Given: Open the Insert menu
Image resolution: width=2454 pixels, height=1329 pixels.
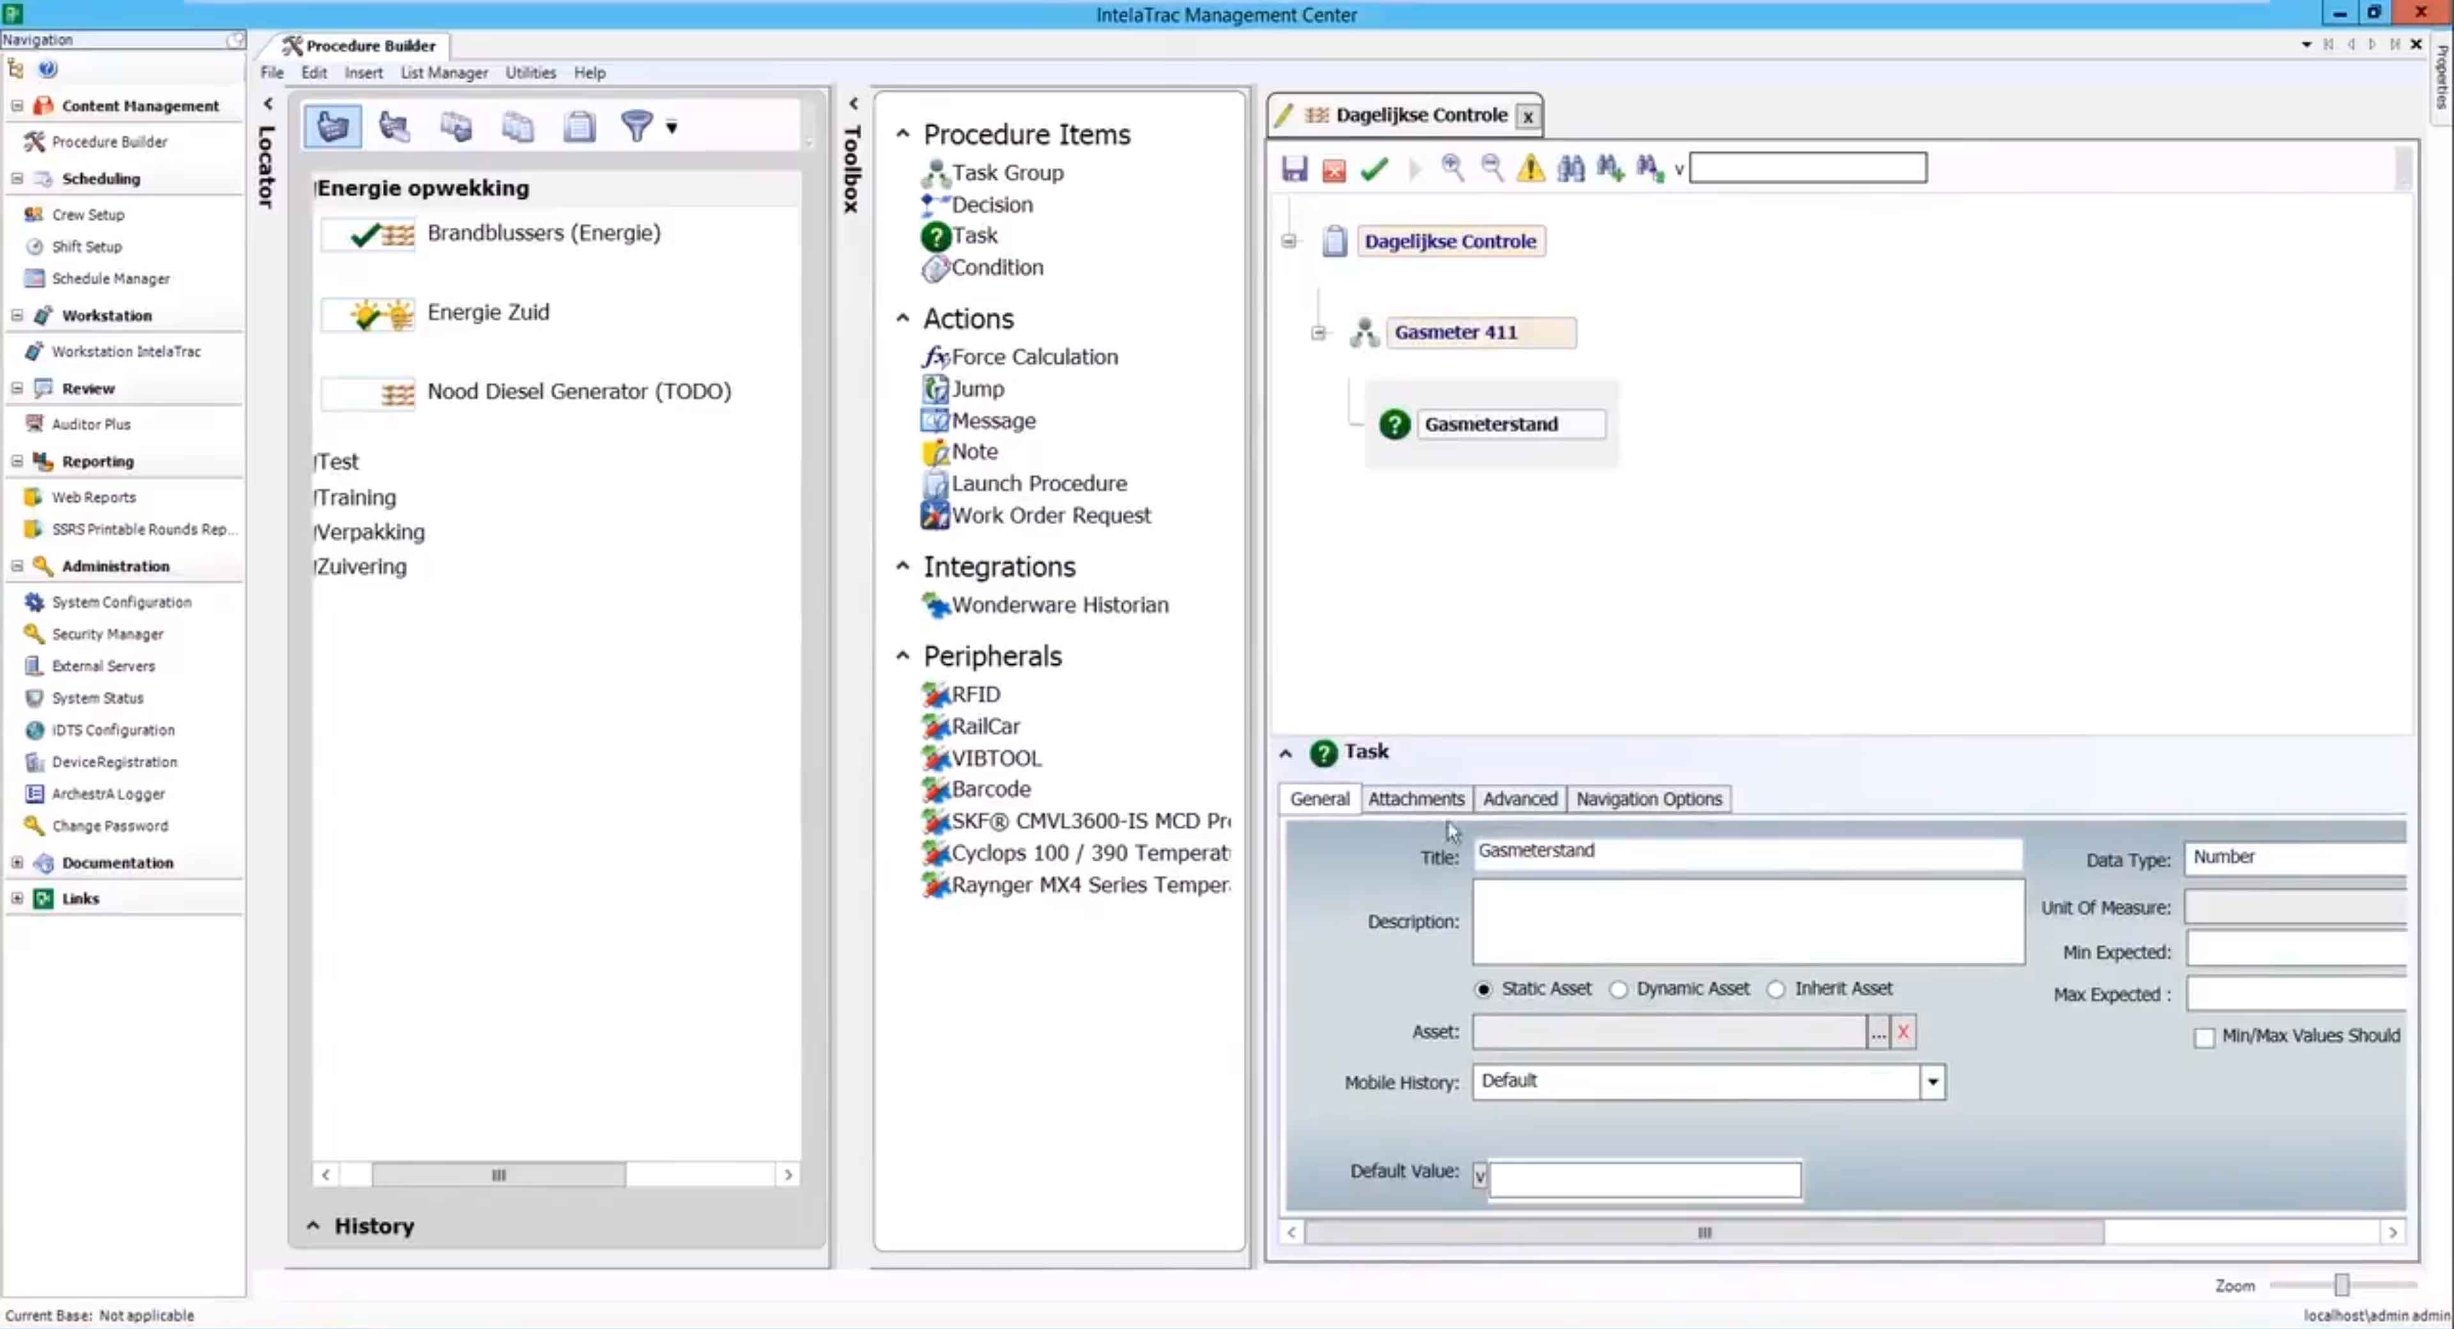Looking at the screenshot, I should (x=363, y=72).
